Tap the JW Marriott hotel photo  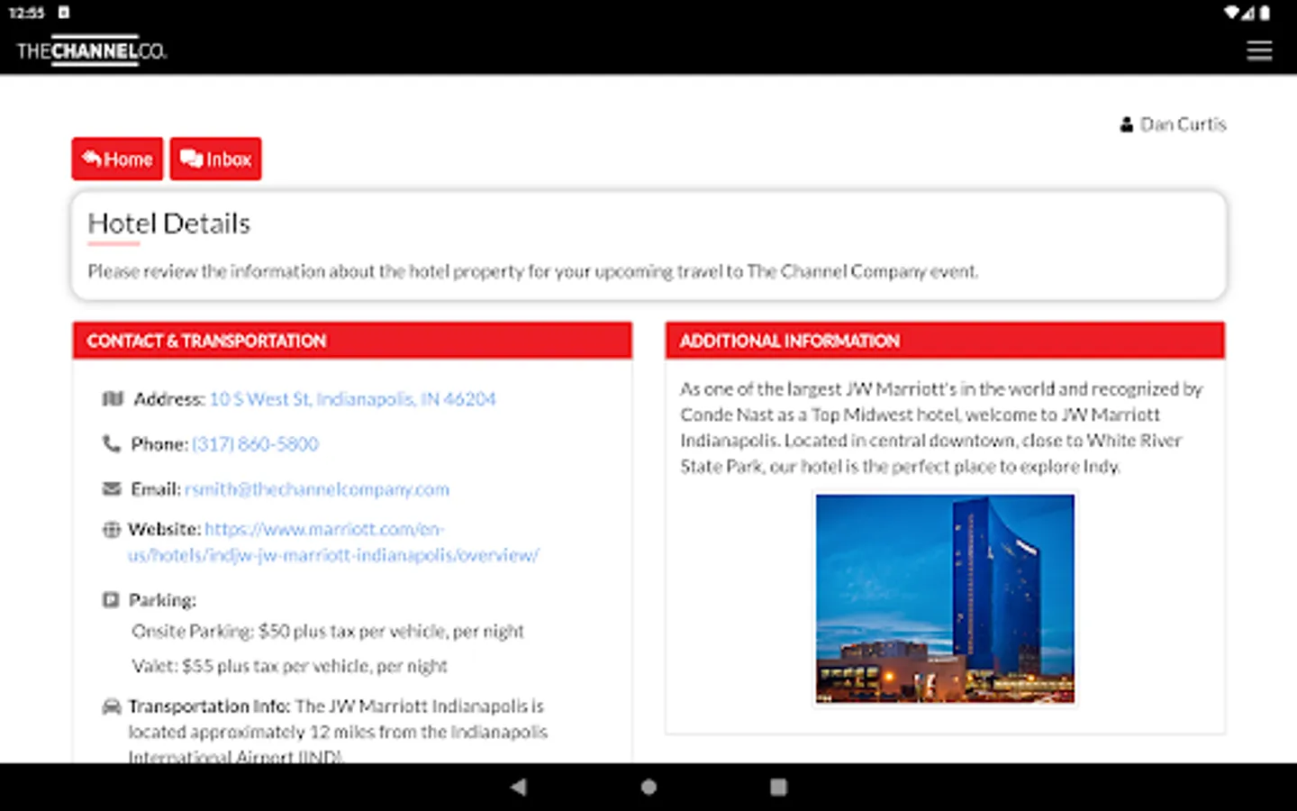tap(945, 598)
